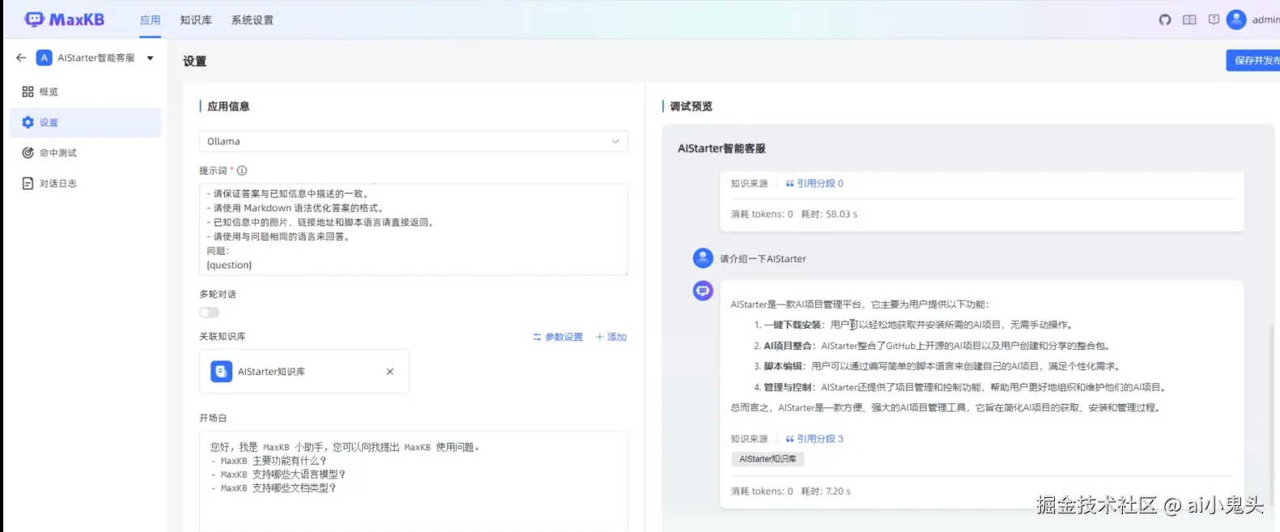Click the 保存并发布 button
This screenshot has width=1280, height=532.
click(x=1253, y=60)
